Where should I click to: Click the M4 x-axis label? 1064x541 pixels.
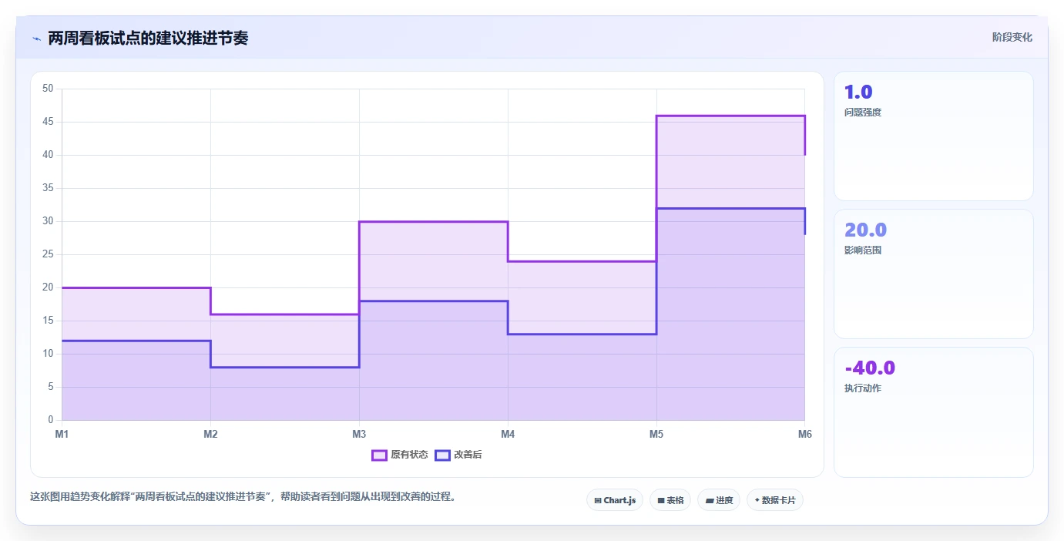click(508, 435)
